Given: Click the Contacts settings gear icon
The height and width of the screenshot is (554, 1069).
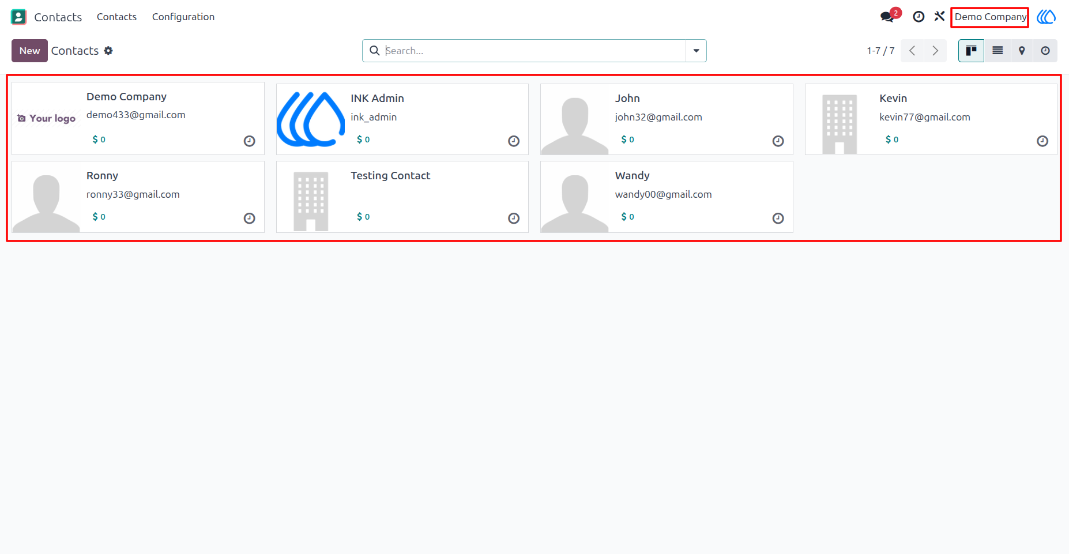Looking at the screenshot, I should [x=108, y=51].
